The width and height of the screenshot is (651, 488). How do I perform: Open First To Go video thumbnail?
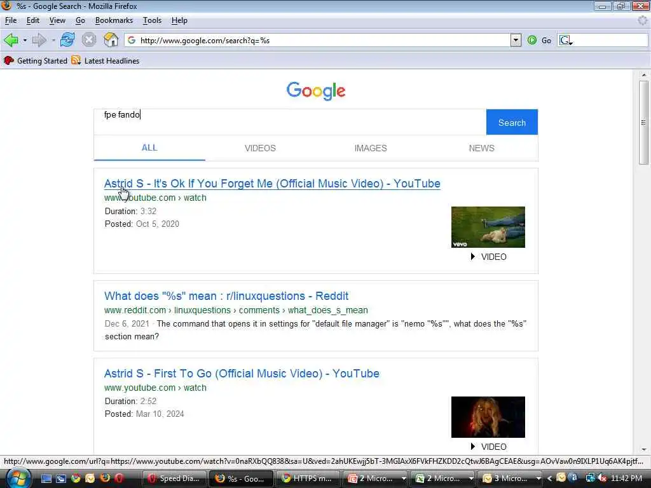pyautogui.click(x=488, y=417)
